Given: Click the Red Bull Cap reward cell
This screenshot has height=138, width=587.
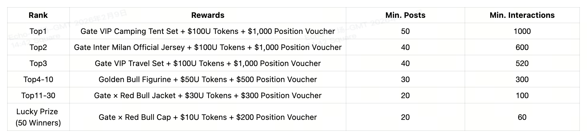Looking at the screenshot, I should point(208,117).
